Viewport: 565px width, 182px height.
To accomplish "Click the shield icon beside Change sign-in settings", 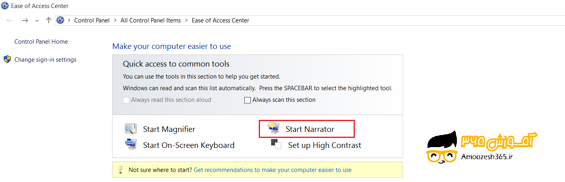I will click(7, 60).
